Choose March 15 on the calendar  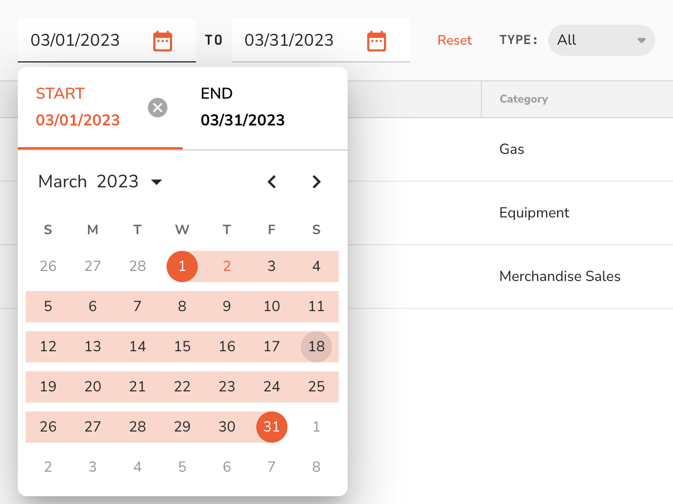pyautogui.click(x=182, y=347)
